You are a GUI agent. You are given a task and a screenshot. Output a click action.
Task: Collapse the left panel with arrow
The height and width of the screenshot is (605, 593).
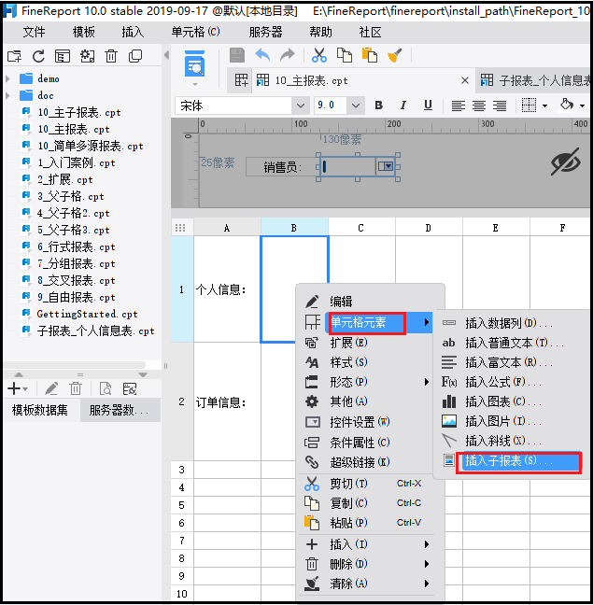[166, 55]
